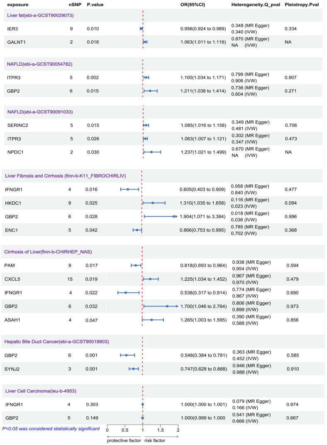Click the OR(95%CI) column header
This screenshot has height=445, width=327.
pyautogui.click(x=193, y=5)
